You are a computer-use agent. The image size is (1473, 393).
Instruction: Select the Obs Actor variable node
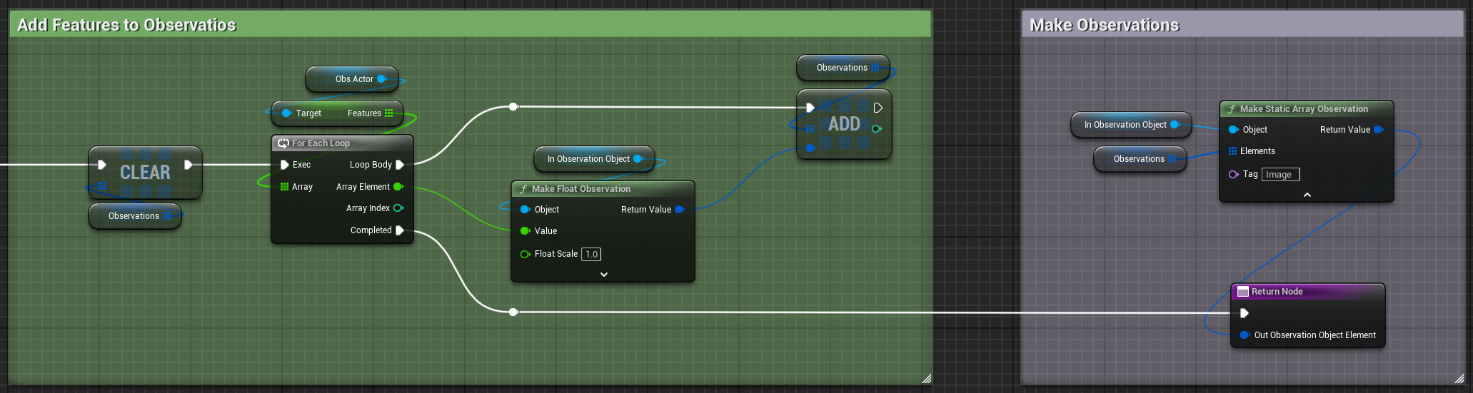pos(351,79)
